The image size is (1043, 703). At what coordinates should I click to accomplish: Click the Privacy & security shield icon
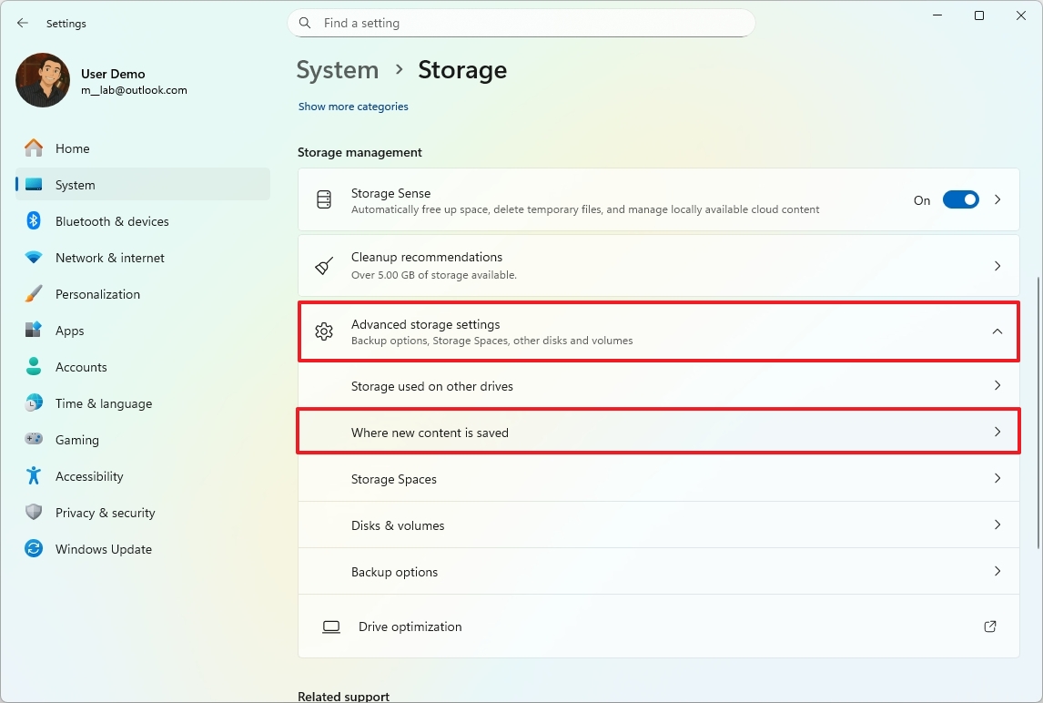tap(34, 513)
